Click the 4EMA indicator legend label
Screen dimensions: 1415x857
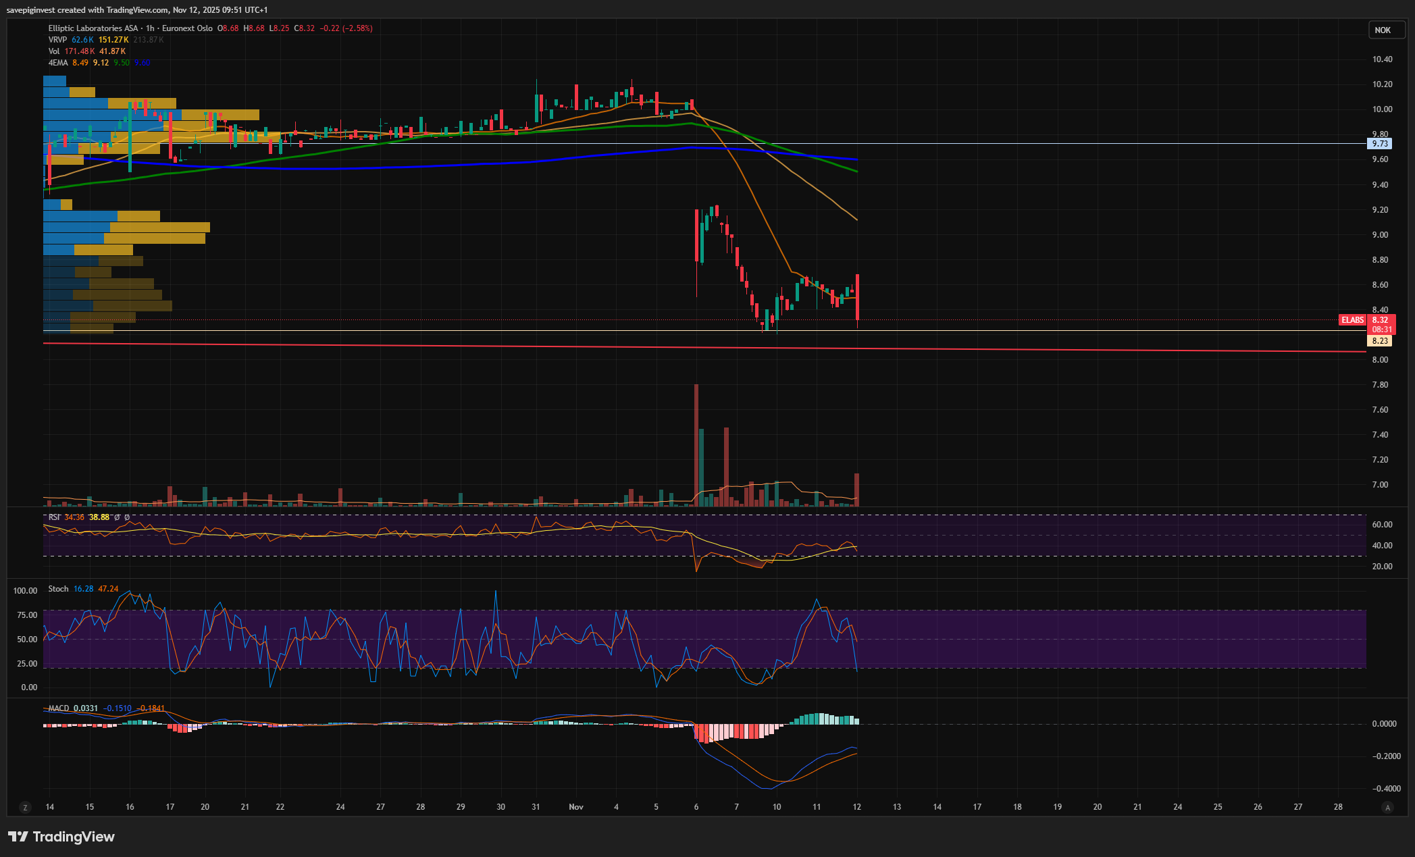pos(58,63)
